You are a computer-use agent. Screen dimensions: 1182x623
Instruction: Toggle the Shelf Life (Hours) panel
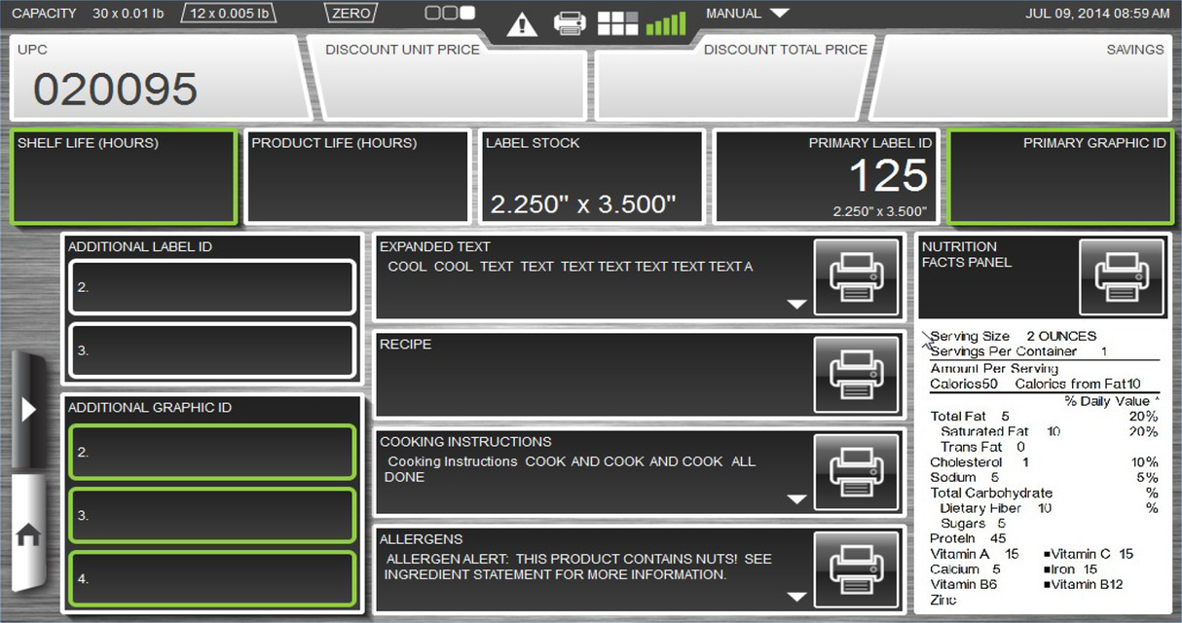[x=124, y=176]
